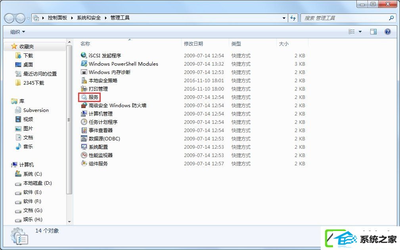Click the 2009-07-14 12:57 date cell

click(204, 163)
